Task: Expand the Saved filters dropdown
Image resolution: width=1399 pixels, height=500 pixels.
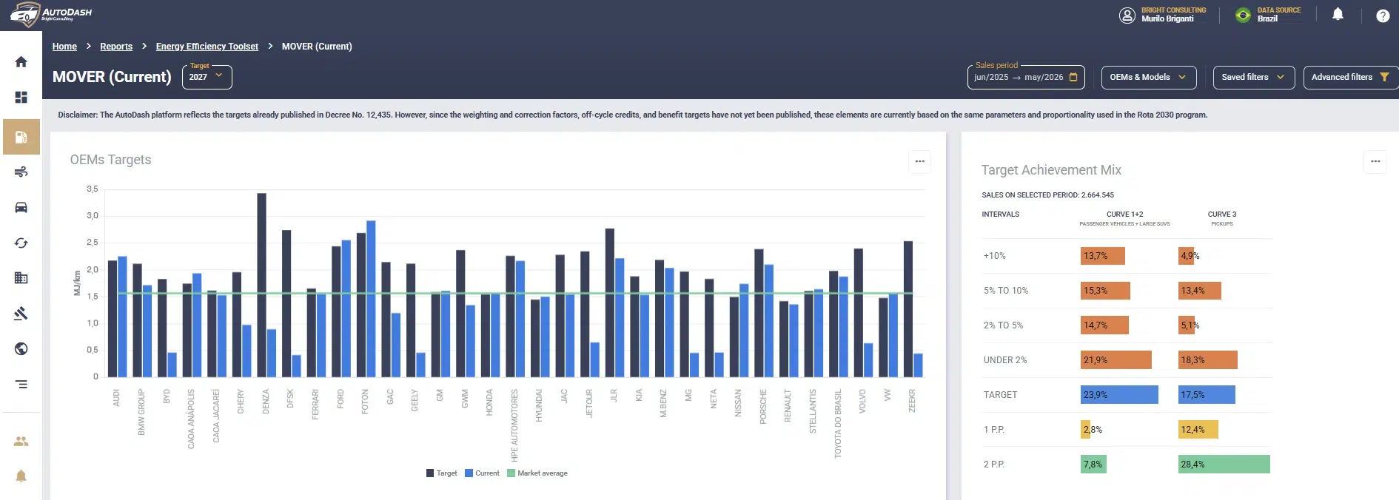Action: tap(1254, 77)
